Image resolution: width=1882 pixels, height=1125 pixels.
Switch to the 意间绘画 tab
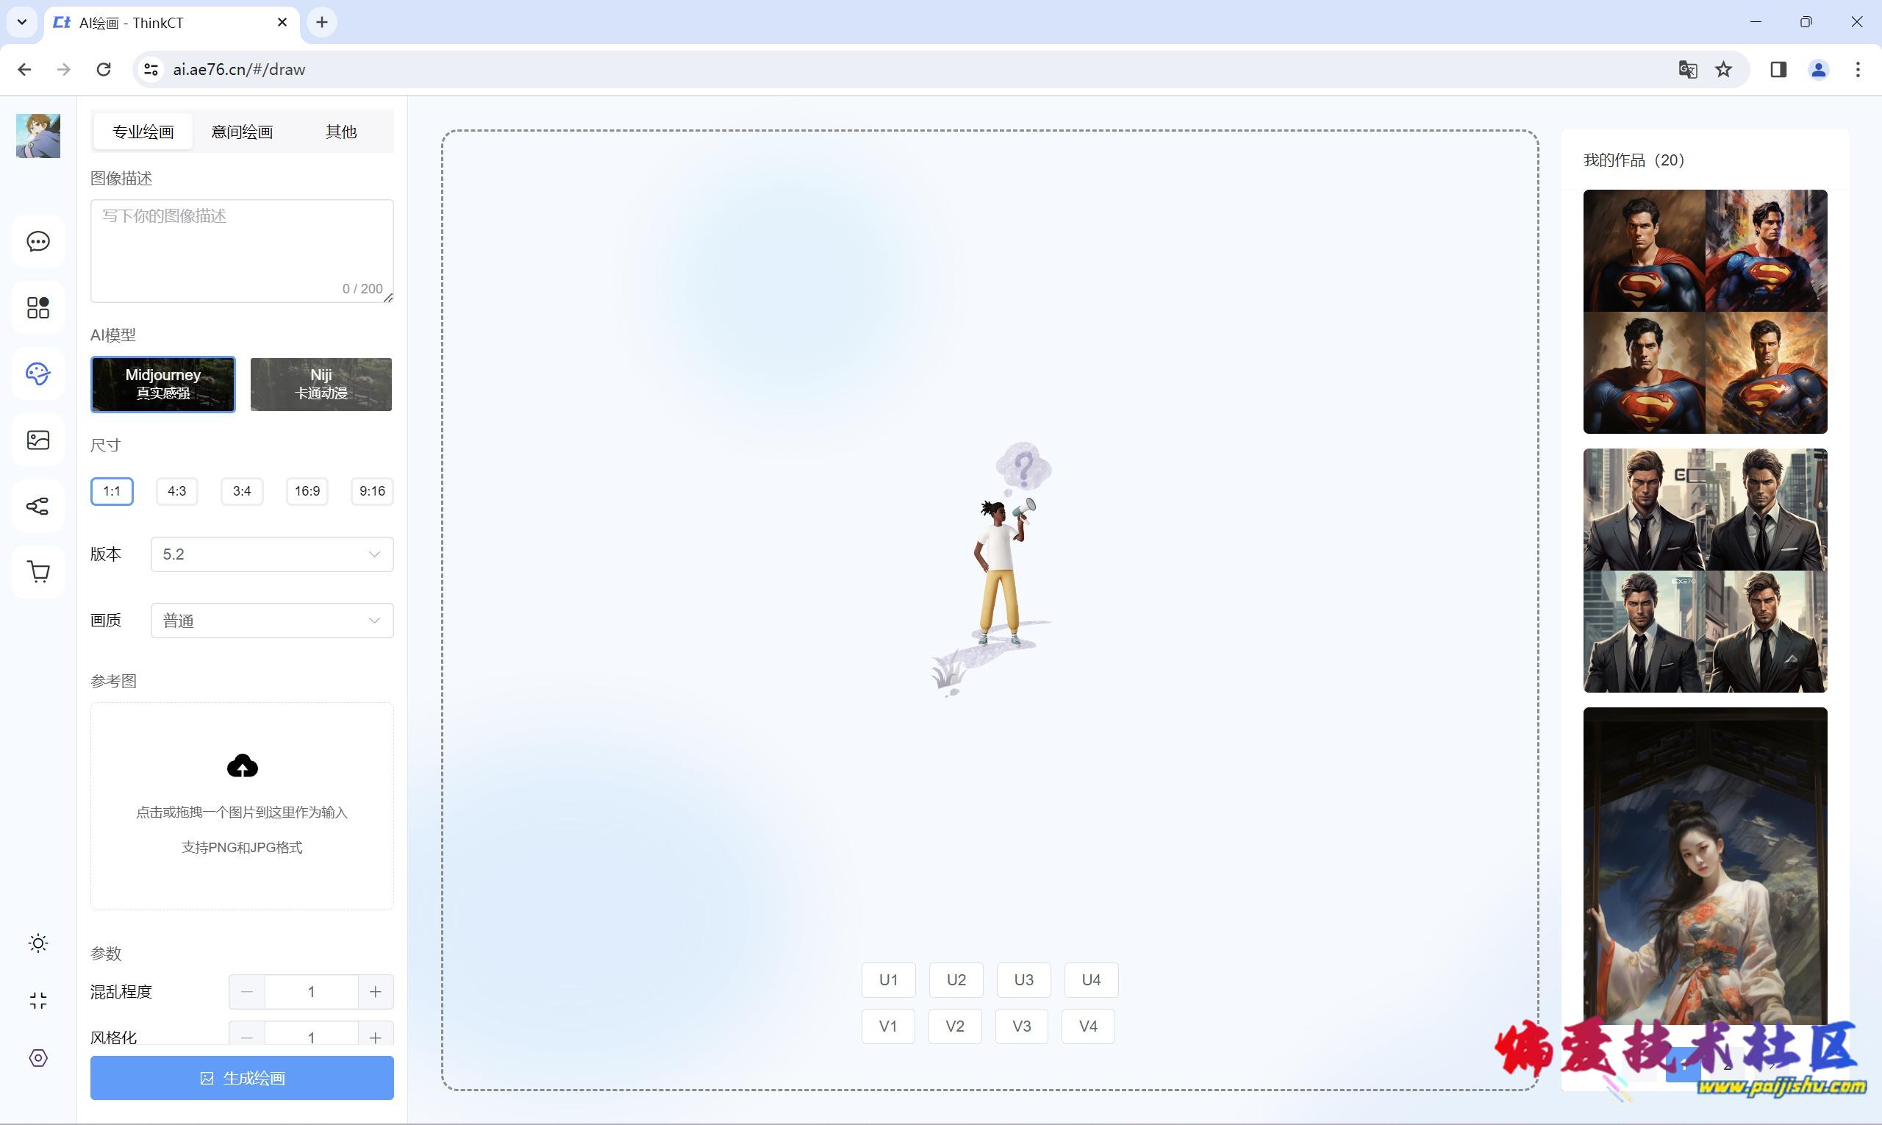[242, 132]
